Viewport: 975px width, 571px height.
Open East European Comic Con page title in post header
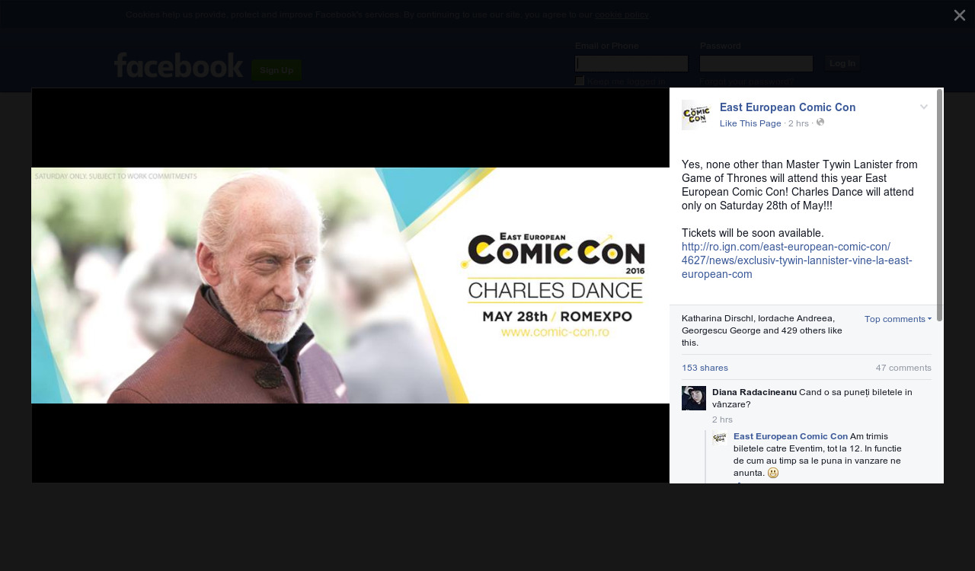click(x=788, y=107)
